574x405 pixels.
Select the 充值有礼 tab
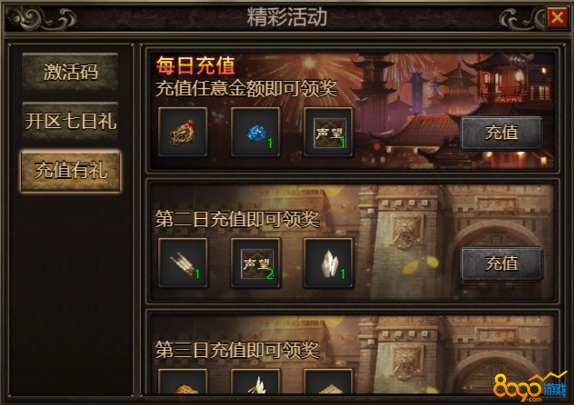(x=70, y=170)
